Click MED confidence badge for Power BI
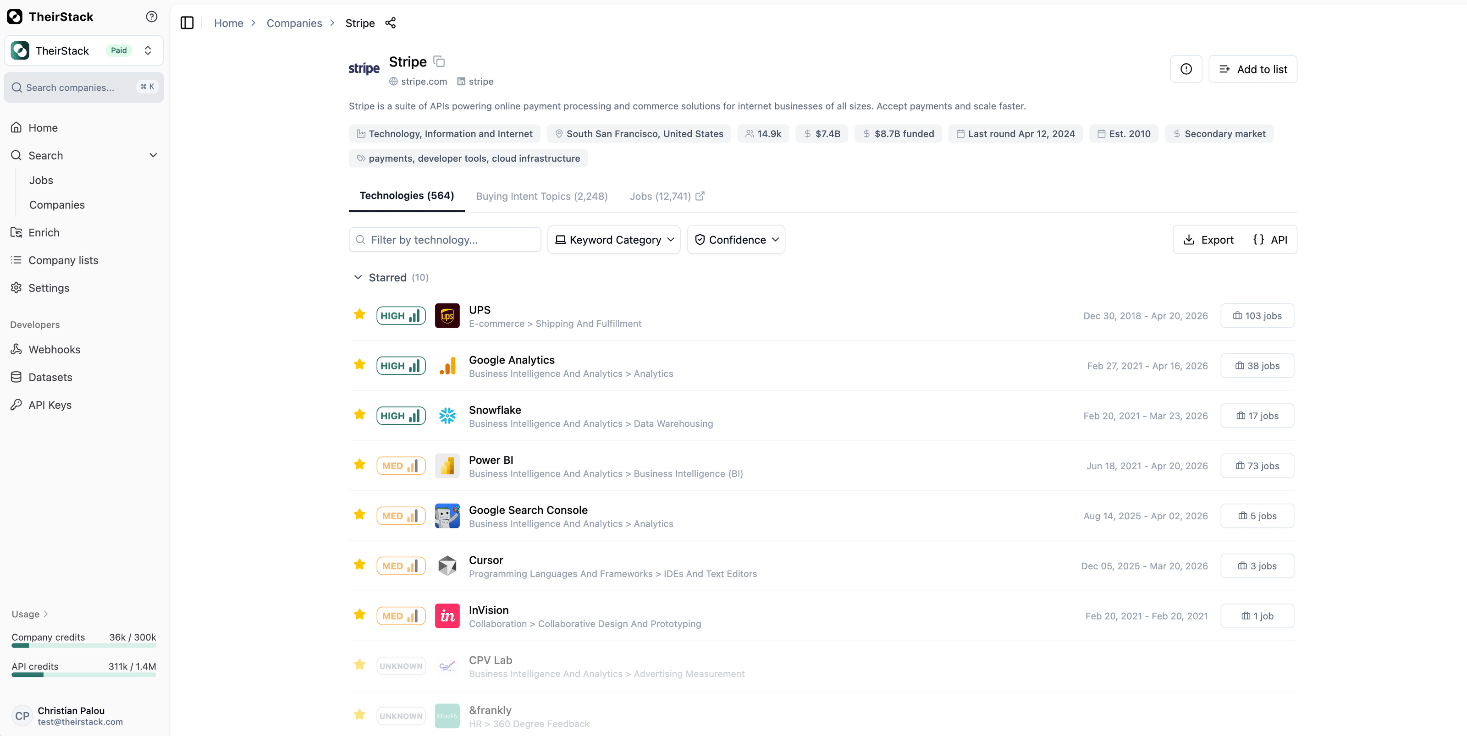 click(401, 466)
